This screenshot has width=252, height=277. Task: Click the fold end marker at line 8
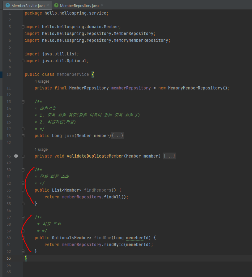[x=23, y=61]
